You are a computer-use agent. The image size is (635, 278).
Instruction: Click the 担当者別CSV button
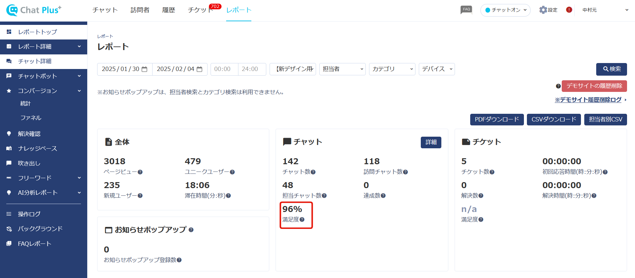pos(605,119)
